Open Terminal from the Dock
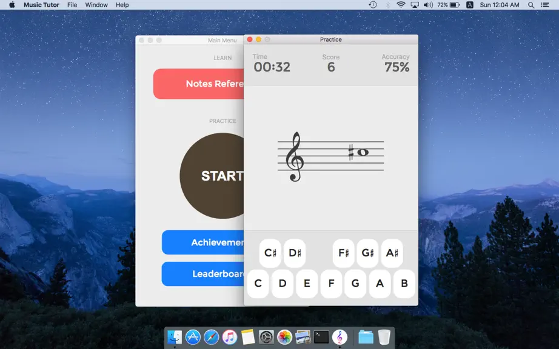Screen dimensions: 559x349 point(321,337)
